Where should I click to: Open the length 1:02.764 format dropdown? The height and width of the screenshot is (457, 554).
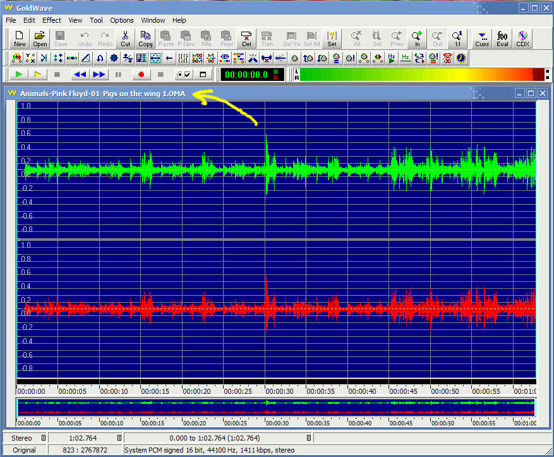click(x=119, y=438)
